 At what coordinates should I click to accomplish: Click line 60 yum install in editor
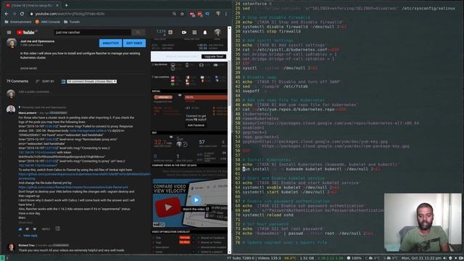coord(311,169)
